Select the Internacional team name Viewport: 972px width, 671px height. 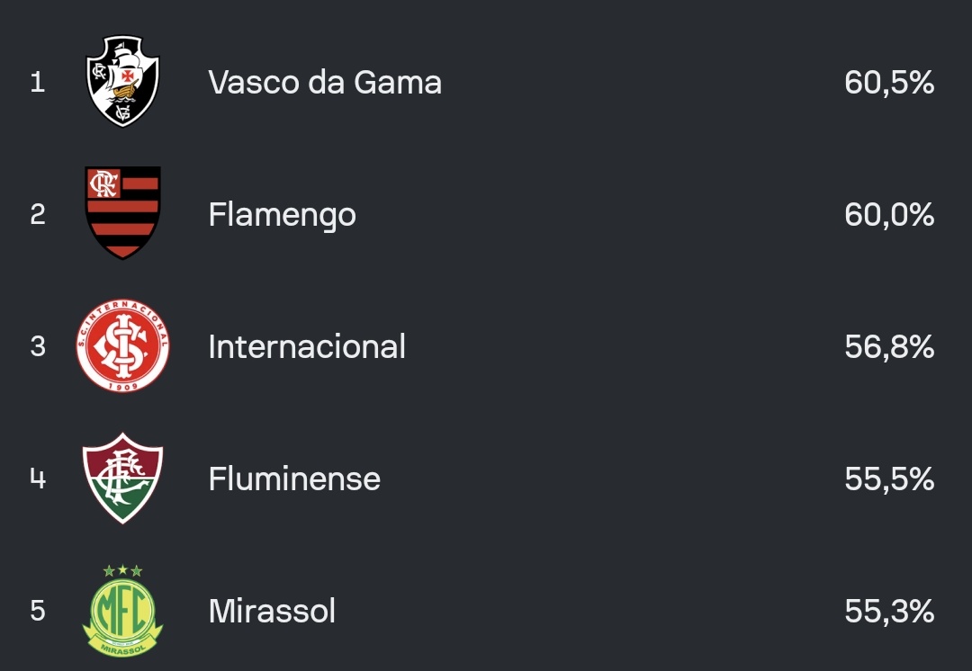click(x=307, y=347)
